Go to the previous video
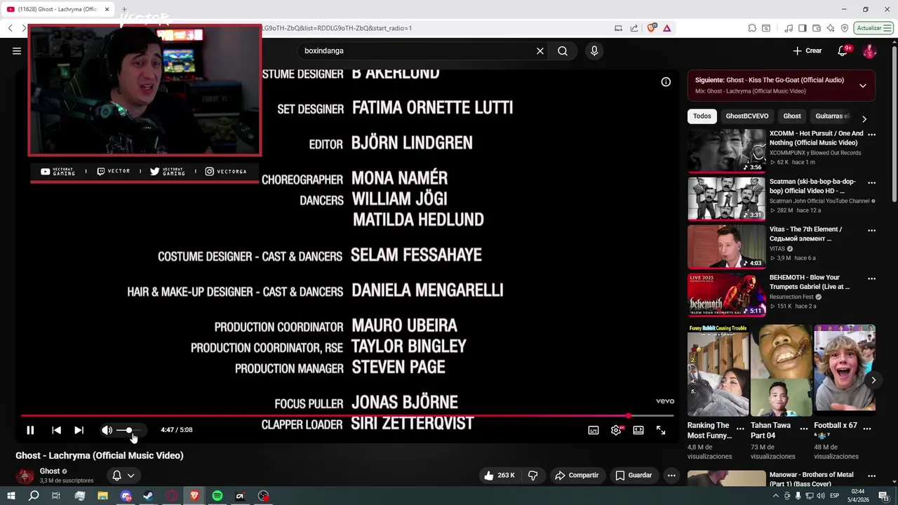Screen dimensions: 898x505 tap(56, 430)
